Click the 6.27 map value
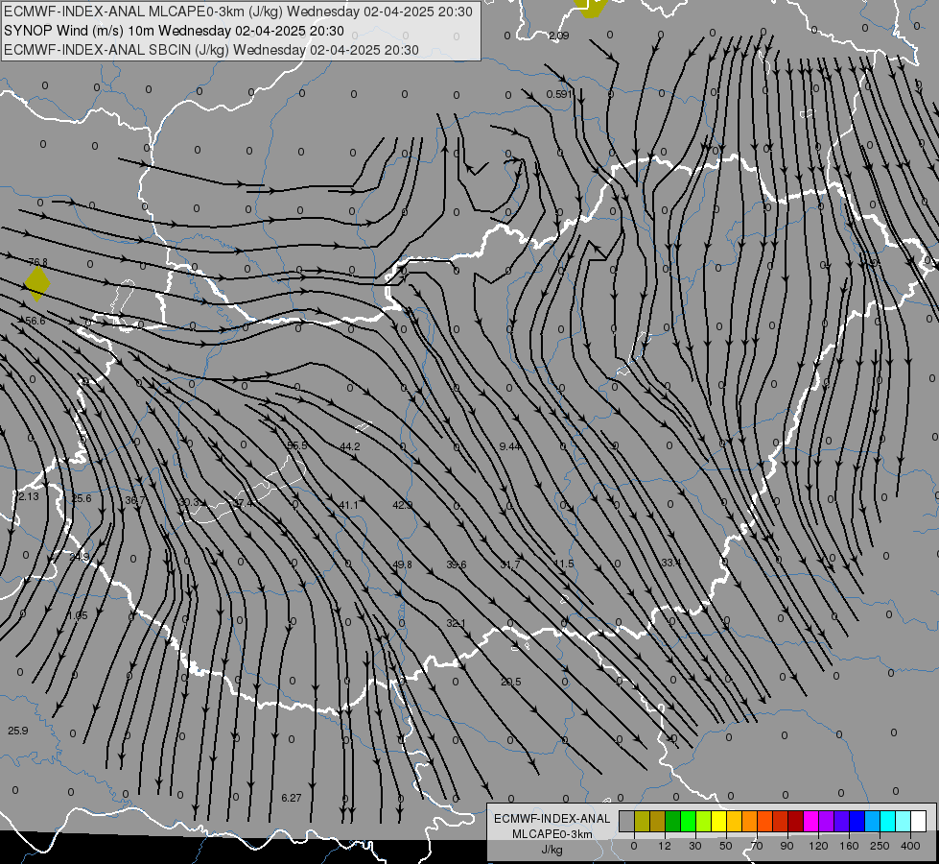The image size is (939, 864). [292, 798]
